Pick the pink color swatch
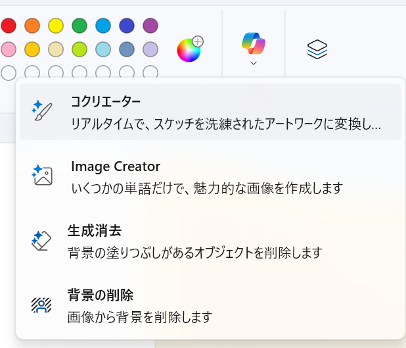406x348 pixels. click(x=9, y=49)
